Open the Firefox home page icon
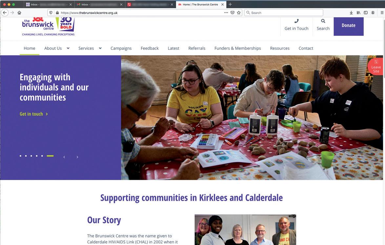The image size is (385, 245). coord(19,13)
